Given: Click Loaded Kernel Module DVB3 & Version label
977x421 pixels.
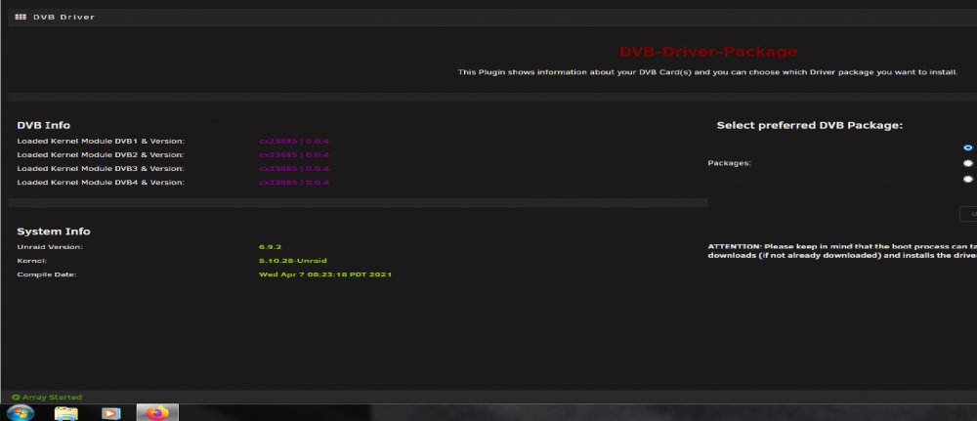Looking at the screenshot, I should coord(101,169).
